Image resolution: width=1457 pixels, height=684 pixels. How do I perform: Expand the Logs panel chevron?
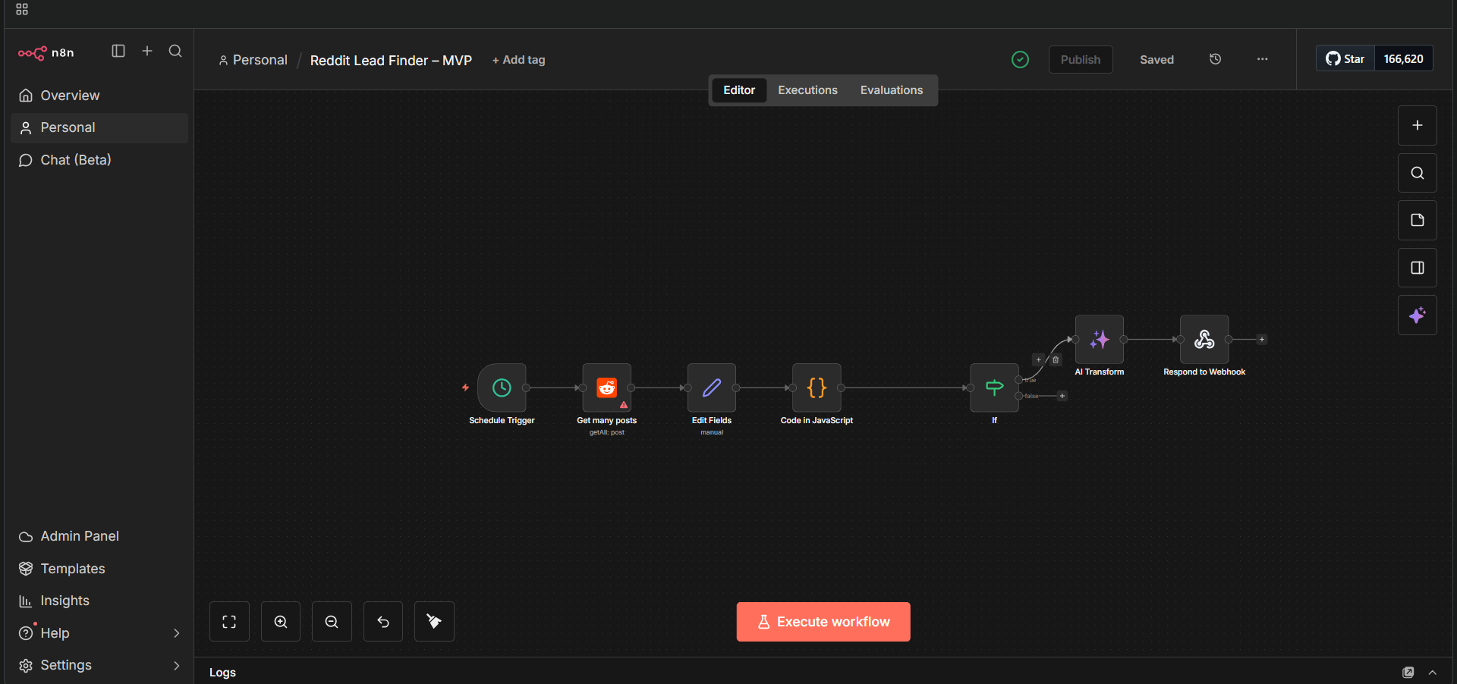(x=1433, y=672)
